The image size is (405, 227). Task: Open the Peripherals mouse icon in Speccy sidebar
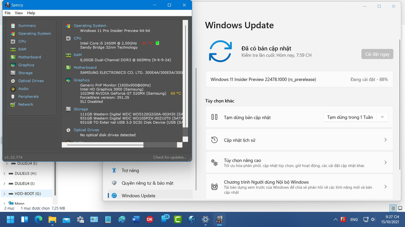(13, 96)
